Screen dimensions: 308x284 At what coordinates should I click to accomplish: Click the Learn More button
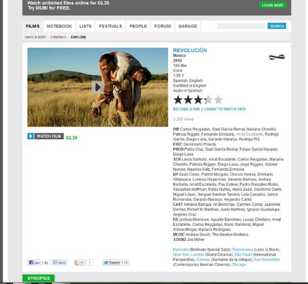273,5
